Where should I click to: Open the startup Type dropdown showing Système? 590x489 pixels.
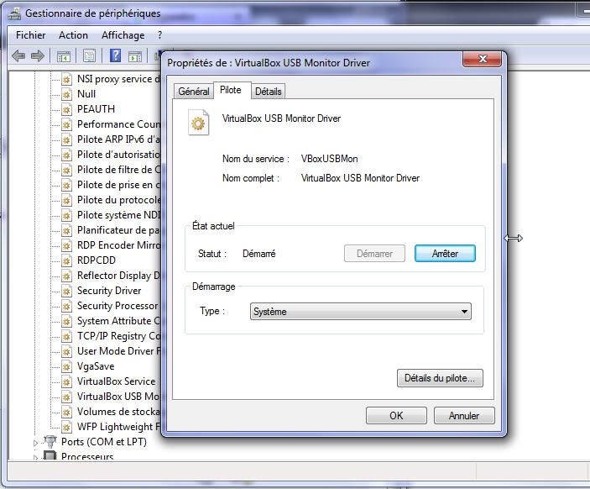tap(361, 312)
